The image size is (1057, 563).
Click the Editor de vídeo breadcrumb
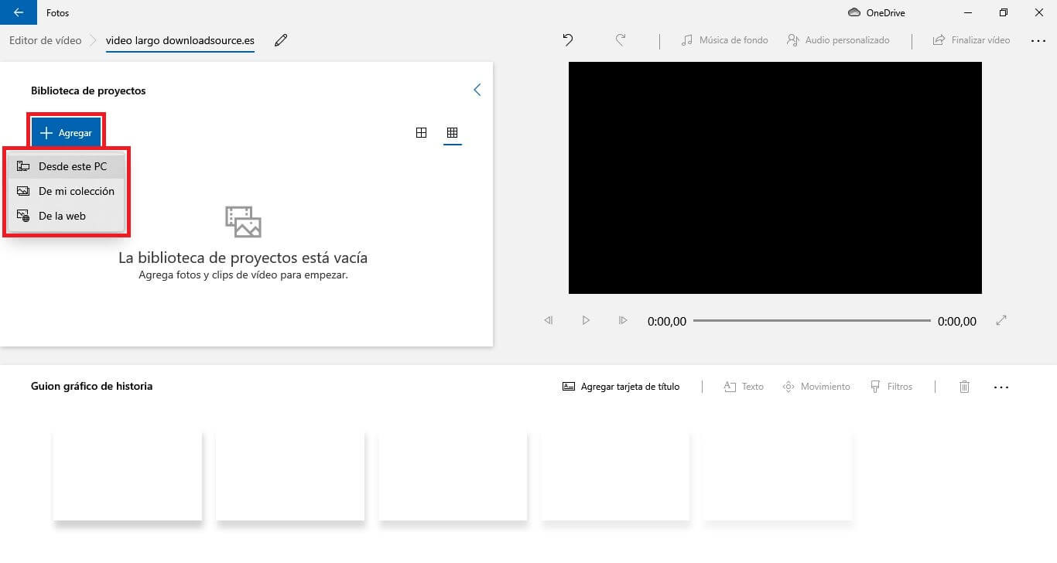click(45, 40)
